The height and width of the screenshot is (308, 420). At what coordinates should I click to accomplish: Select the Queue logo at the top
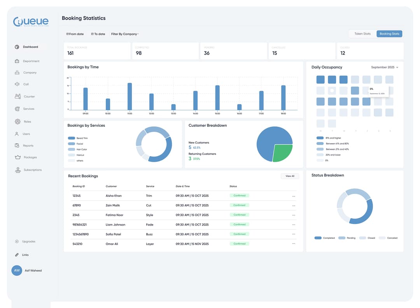point(30,21)
